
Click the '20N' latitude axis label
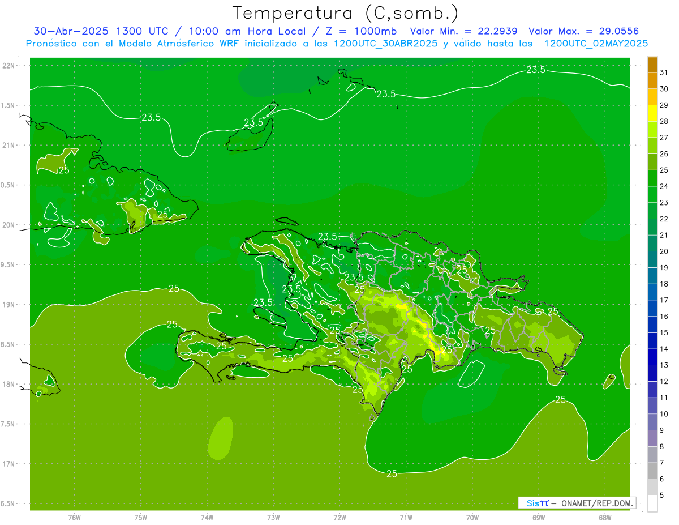(x=10, y=225)
